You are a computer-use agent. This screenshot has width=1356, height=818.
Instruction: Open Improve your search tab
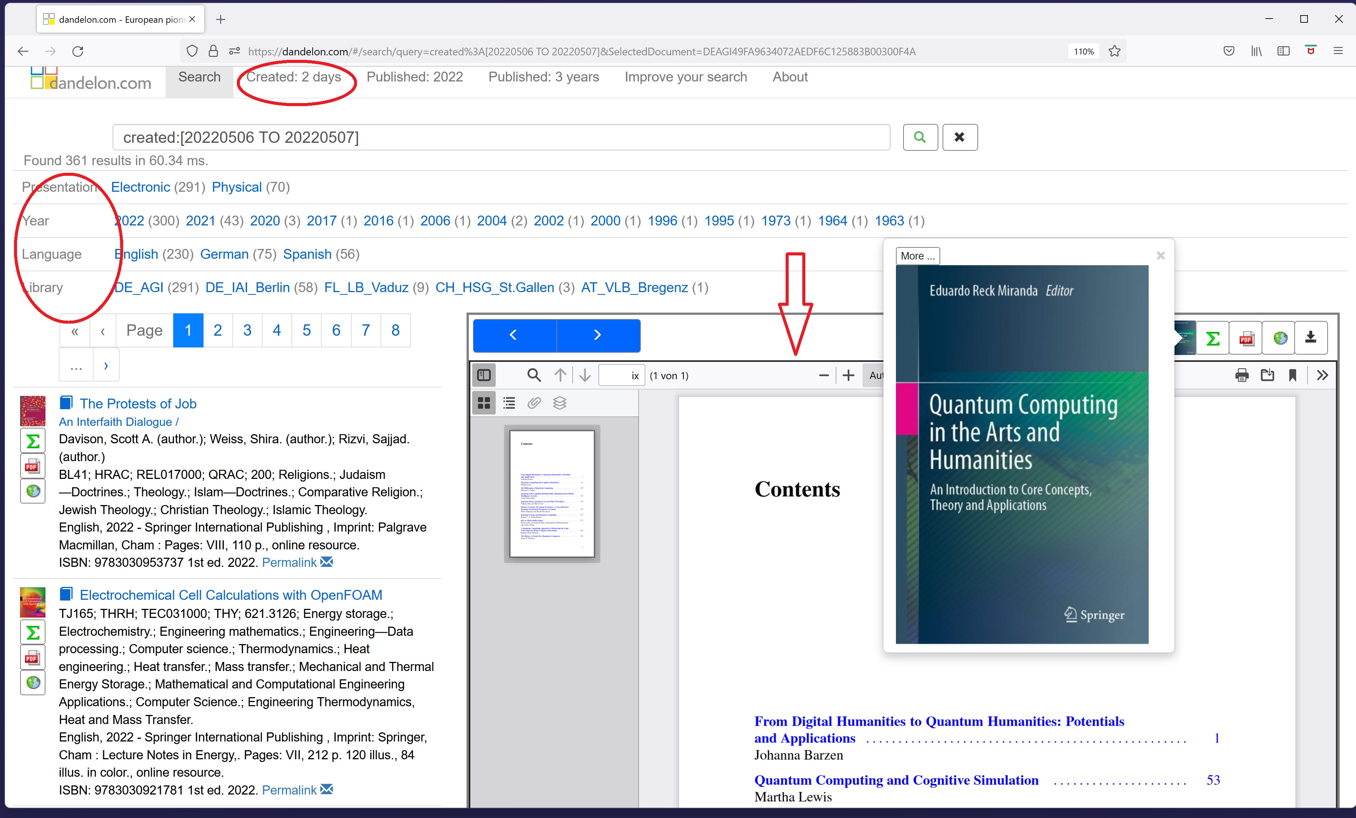click(686, 77)
